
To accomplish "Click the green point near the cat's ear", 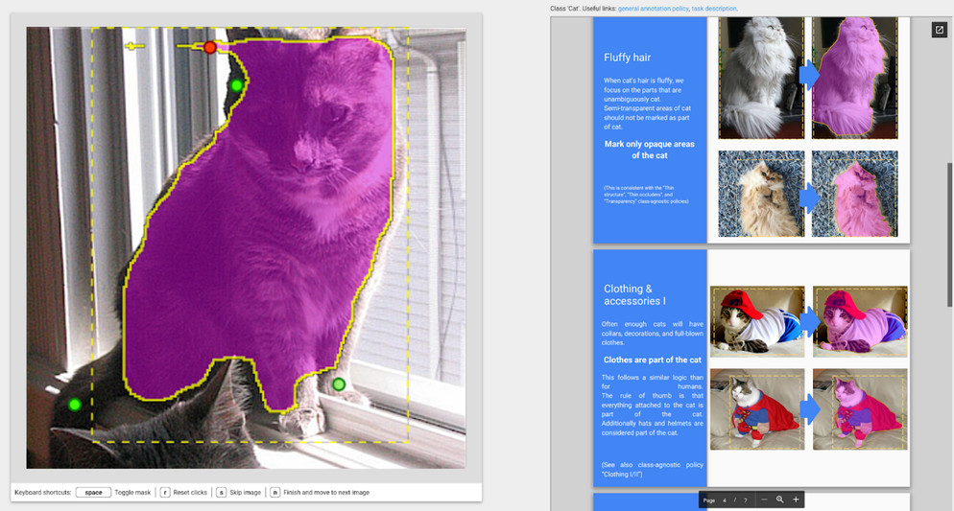I will (x=237, y=85).
